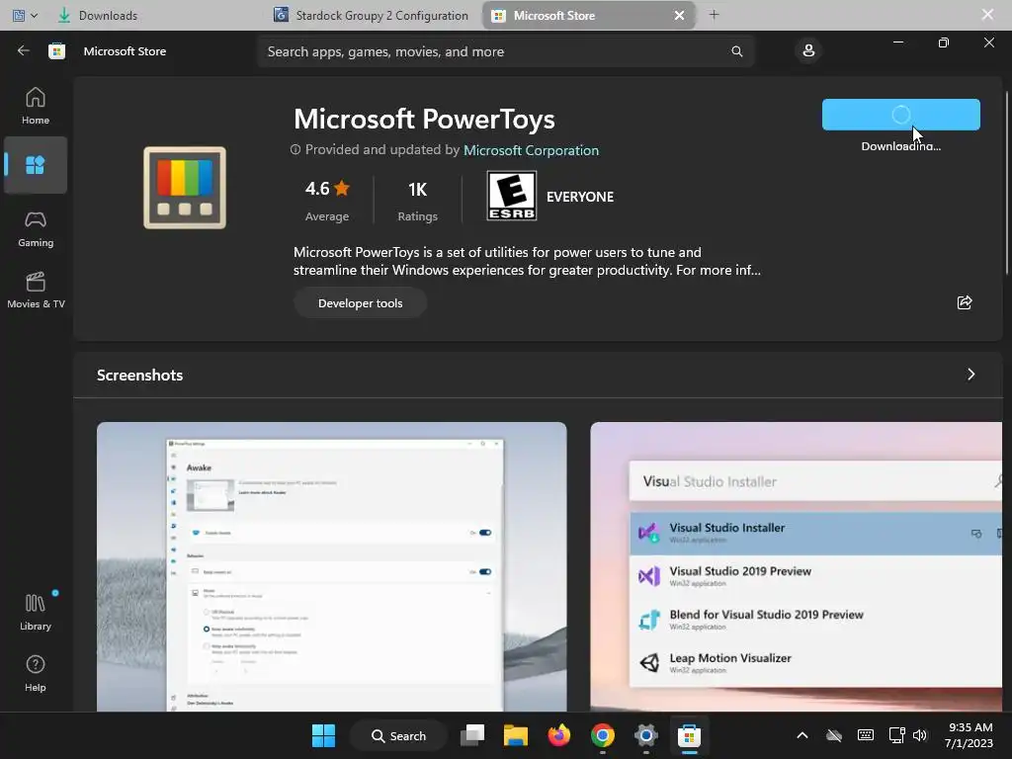Open the Apps section in the sidebar

(36, 165)
